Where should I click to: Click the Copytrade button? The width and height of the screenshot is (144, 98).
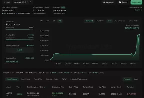coord(136,2)
